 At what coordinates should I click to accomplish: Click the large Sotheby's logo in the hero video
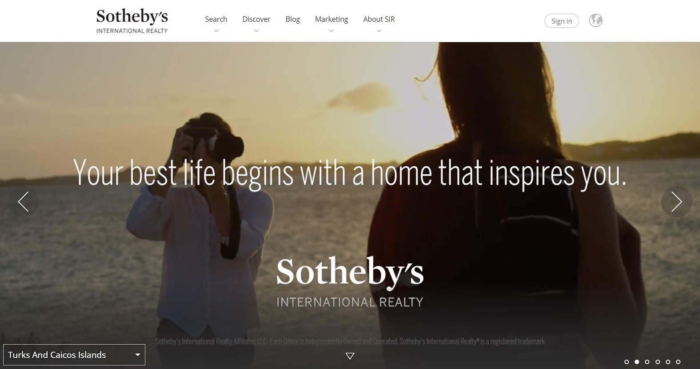click(x=350, y=282)
